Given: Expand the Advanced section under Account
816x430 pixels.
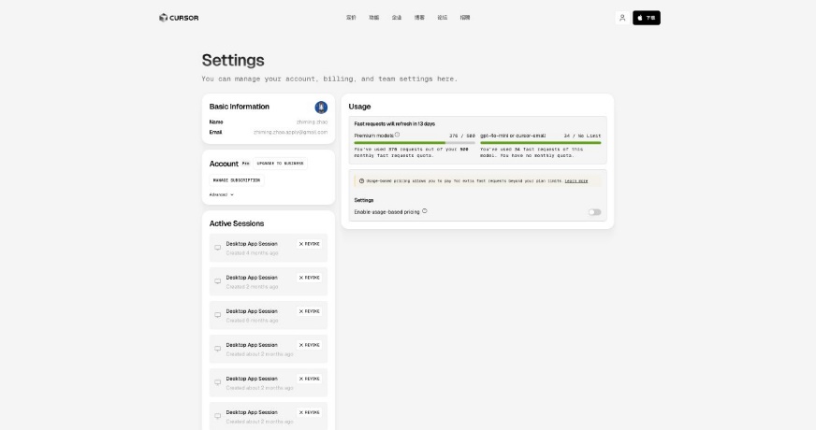Looking at the screenshot, I should (x=222, y=194).
